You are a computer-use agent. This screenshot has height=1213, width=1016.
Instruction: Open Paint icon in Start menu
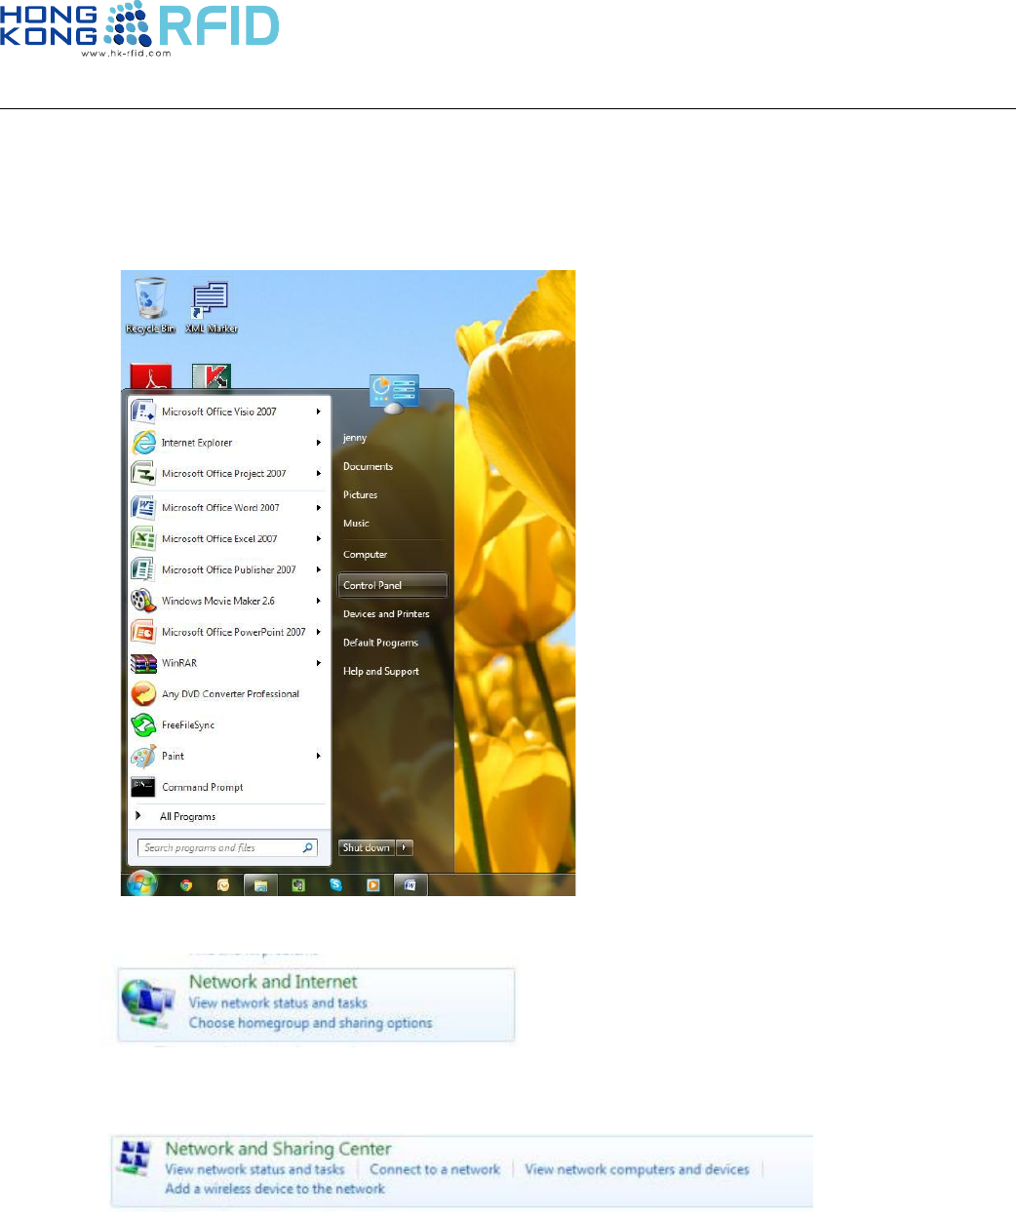tap(143, 757)
